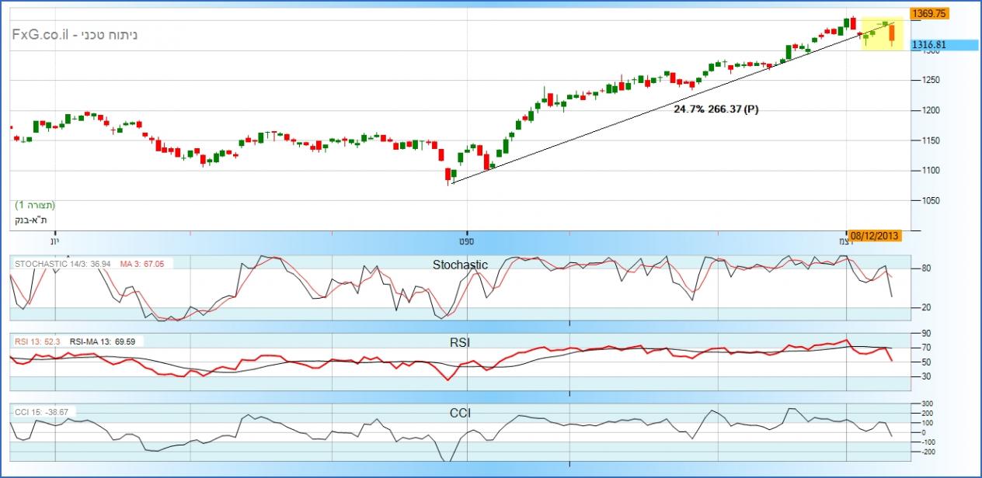This screenshot has height=478, width=982.
Task: Click the orange 1369.75 price label
Action: point(928,13)
